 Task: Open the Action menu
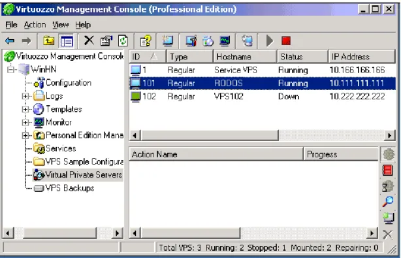click(x=35, y=25)
